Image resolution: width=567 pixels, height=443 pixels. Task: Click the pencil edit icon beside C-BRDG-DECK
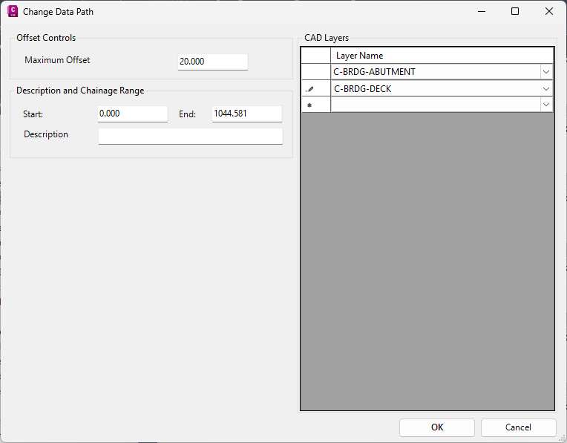309,89
